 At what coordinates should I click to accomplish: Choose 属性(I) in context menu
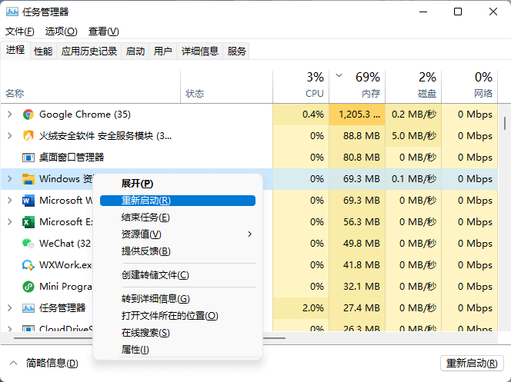coord(178,350)
